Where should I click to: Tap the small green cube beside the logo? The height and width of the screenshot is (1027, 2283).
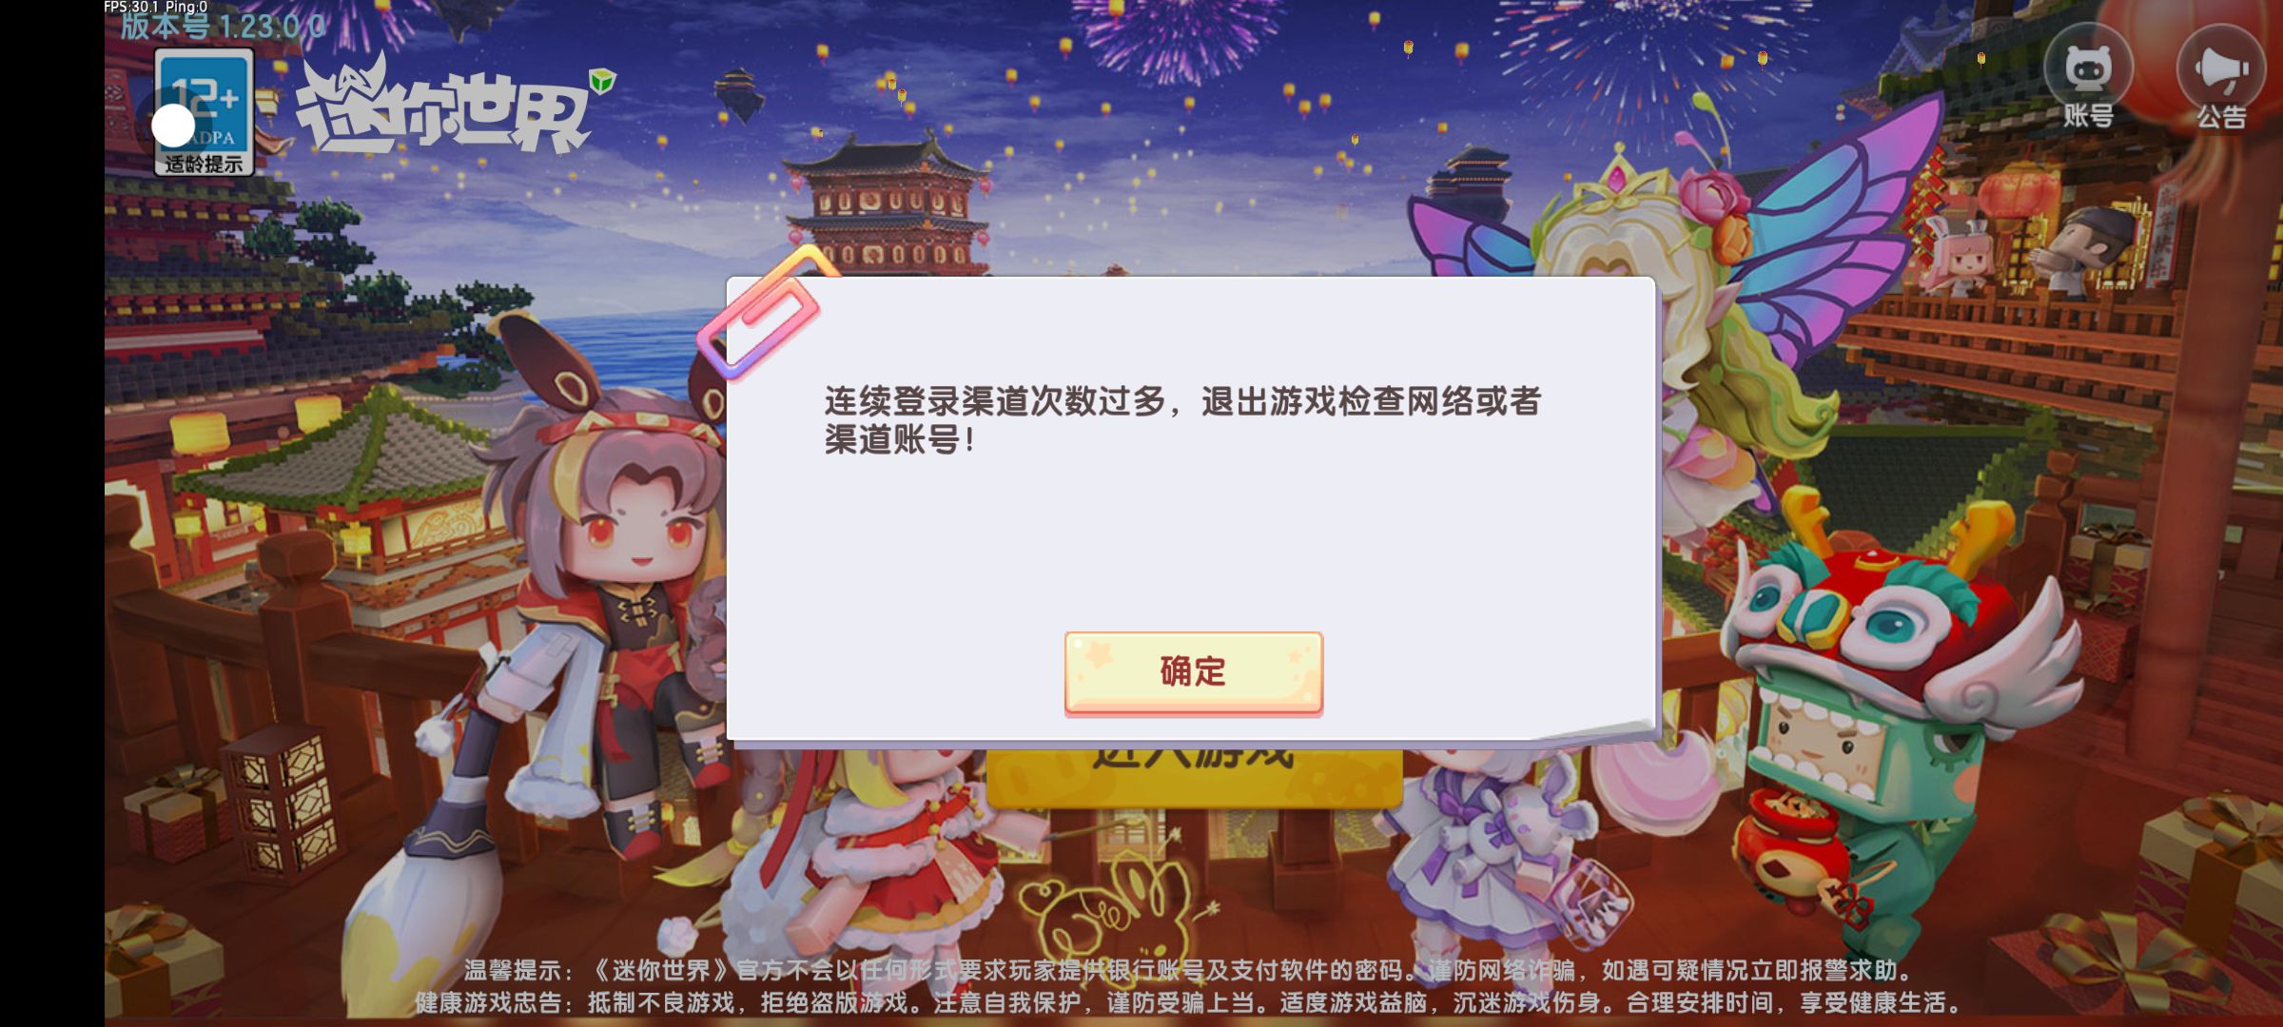[602, 82]
